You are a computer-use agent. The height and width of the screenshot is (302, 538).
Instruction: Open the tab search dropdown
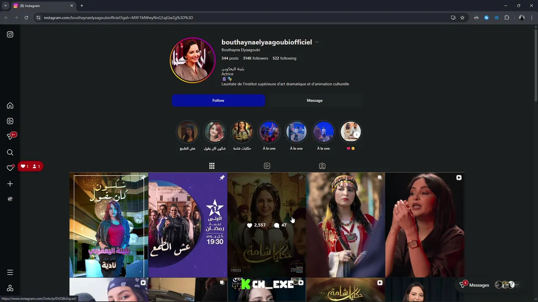pyautogui.click(x=5, y=6)
